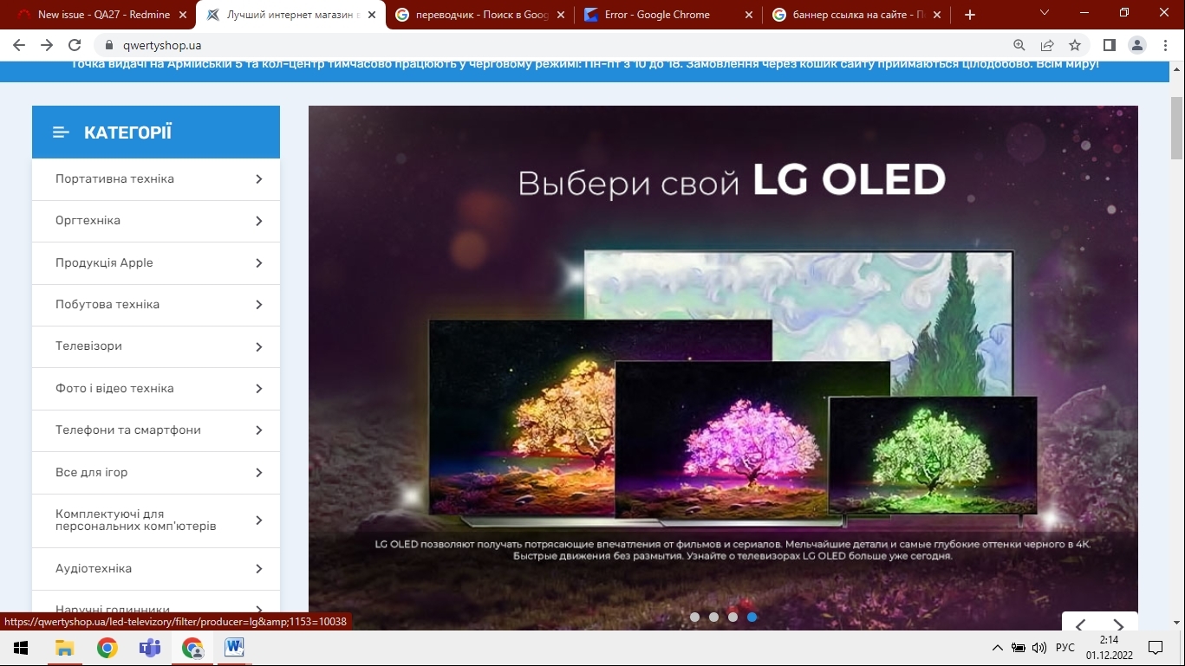Expand the Аудіотехніка category chevron

point(258,569)
